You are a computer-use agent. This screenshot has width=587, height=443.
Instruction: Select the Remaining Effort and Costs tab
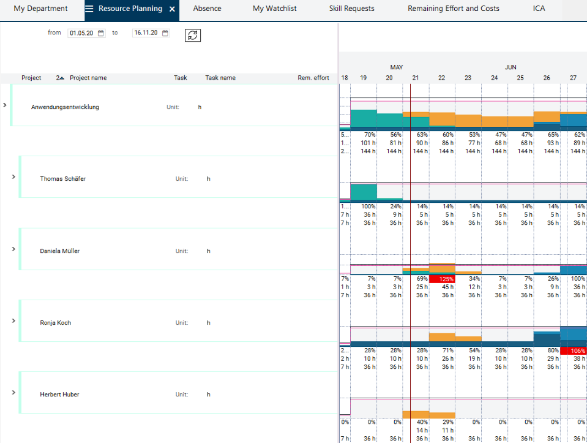click(x=453, y=9)
